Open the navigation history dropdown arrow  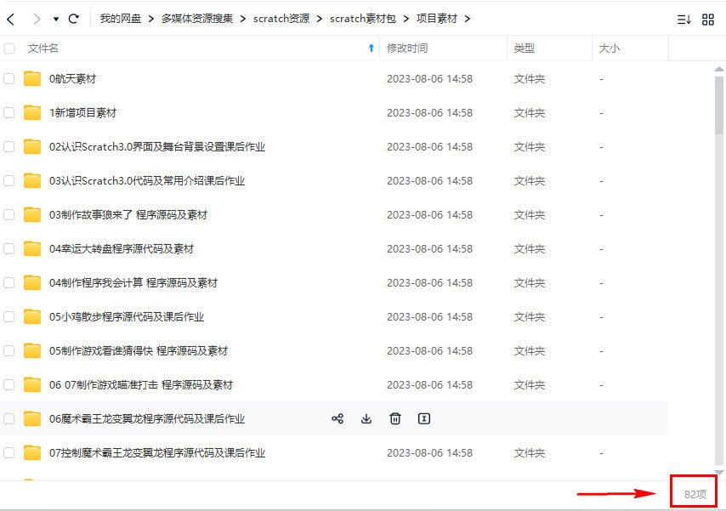pyautogui.click(x=56, y=19)
